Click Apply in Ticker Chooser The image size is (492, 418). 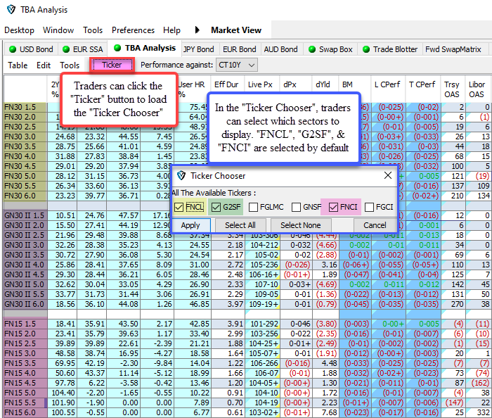[x=190, y=225]
